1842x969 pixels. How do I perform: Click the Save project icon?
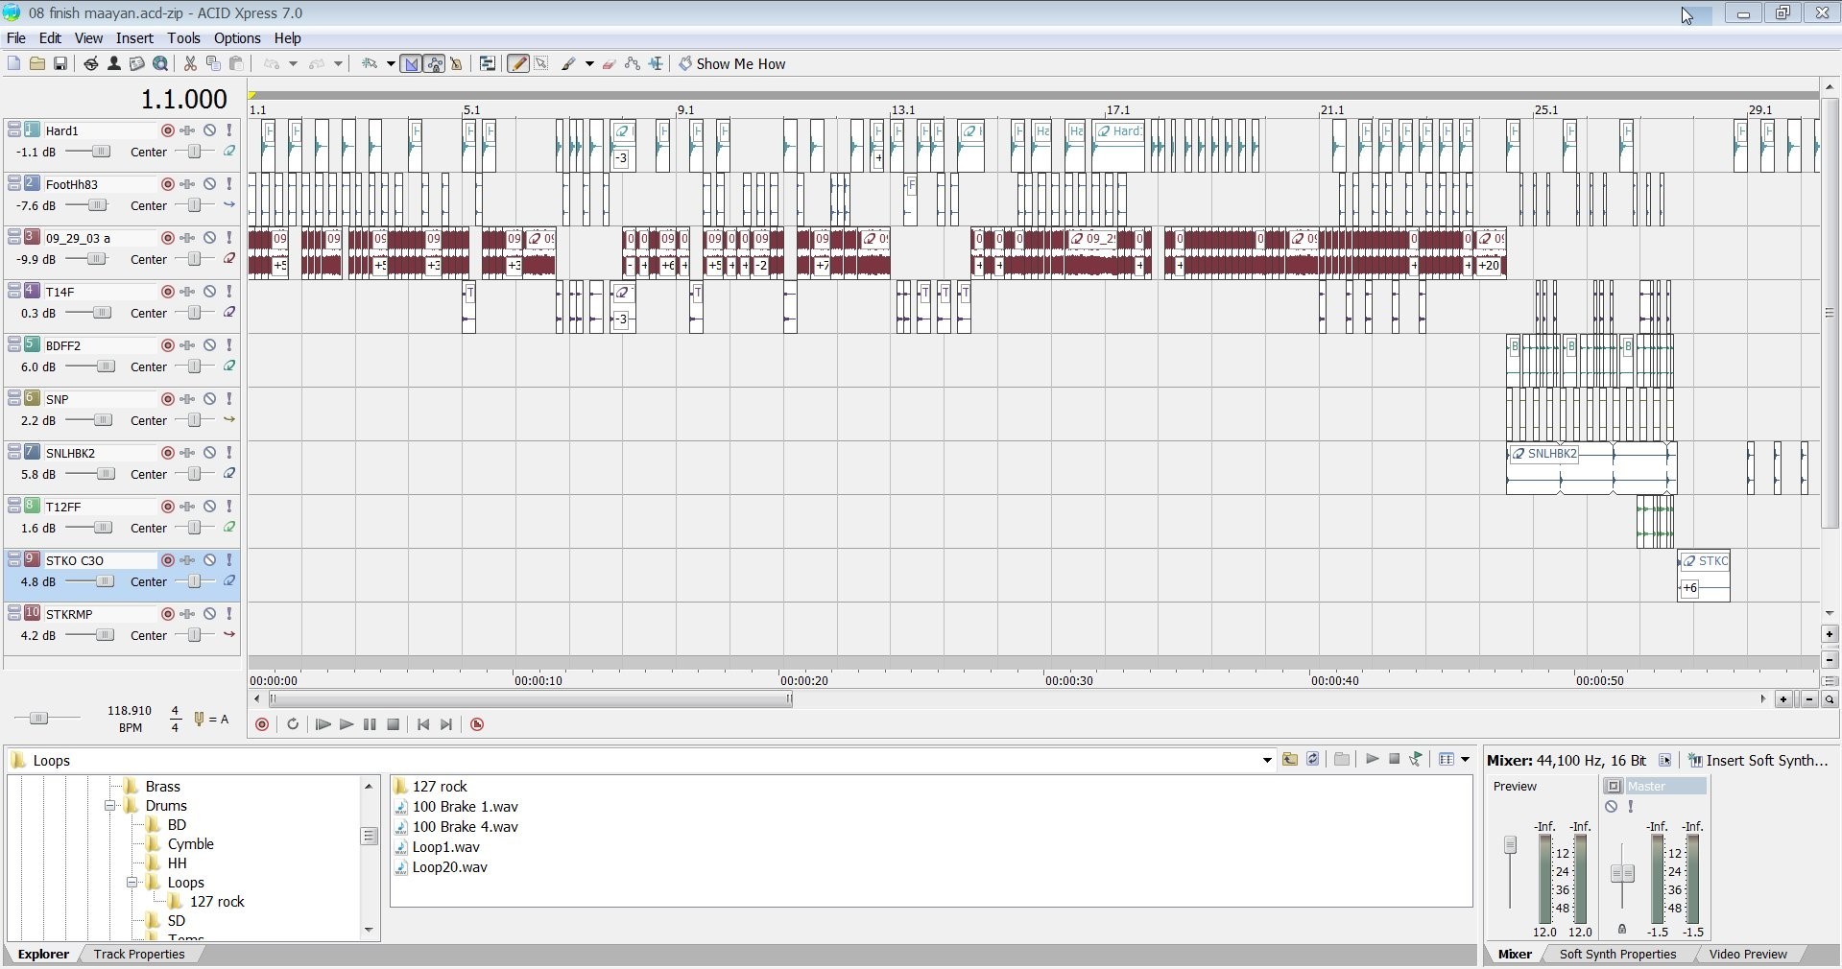tap(60, 64)
